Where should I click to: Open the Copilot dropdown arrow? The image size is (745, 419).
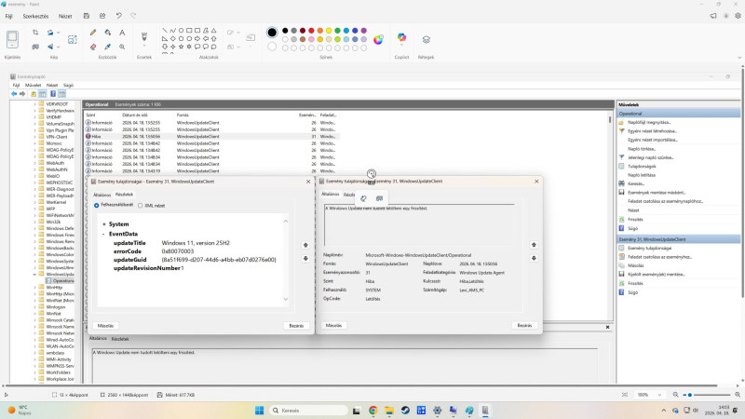tap(402, 45)
